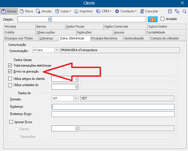Tick the Anulado checkbox
188x151 pixels.
(162, 19)
